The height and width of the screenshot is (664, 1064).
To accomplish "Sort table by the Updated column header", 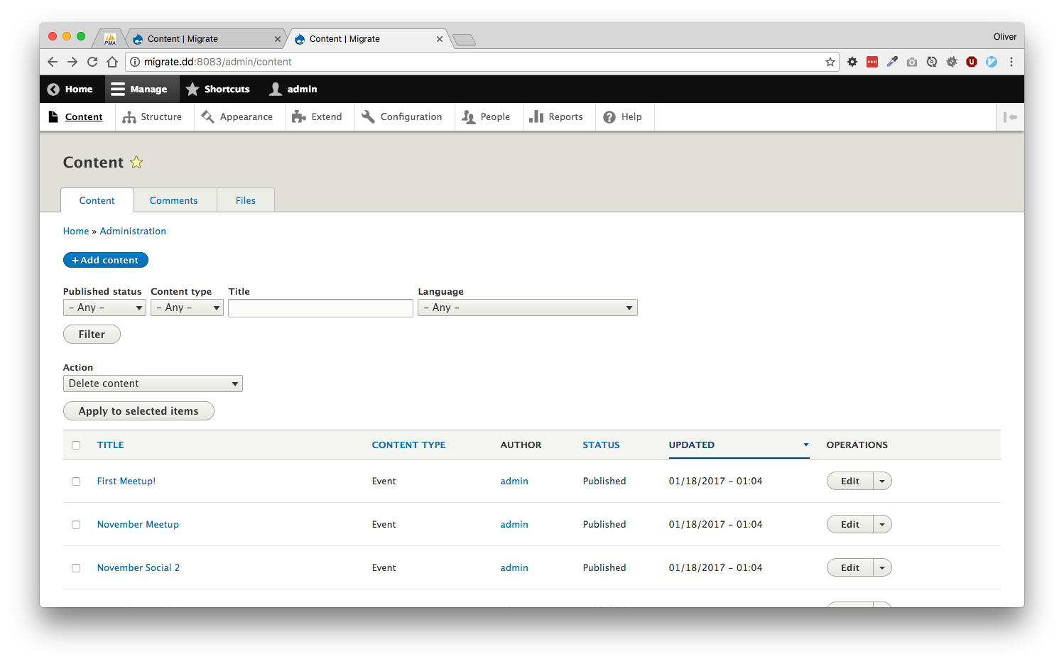I will (691, 445).
